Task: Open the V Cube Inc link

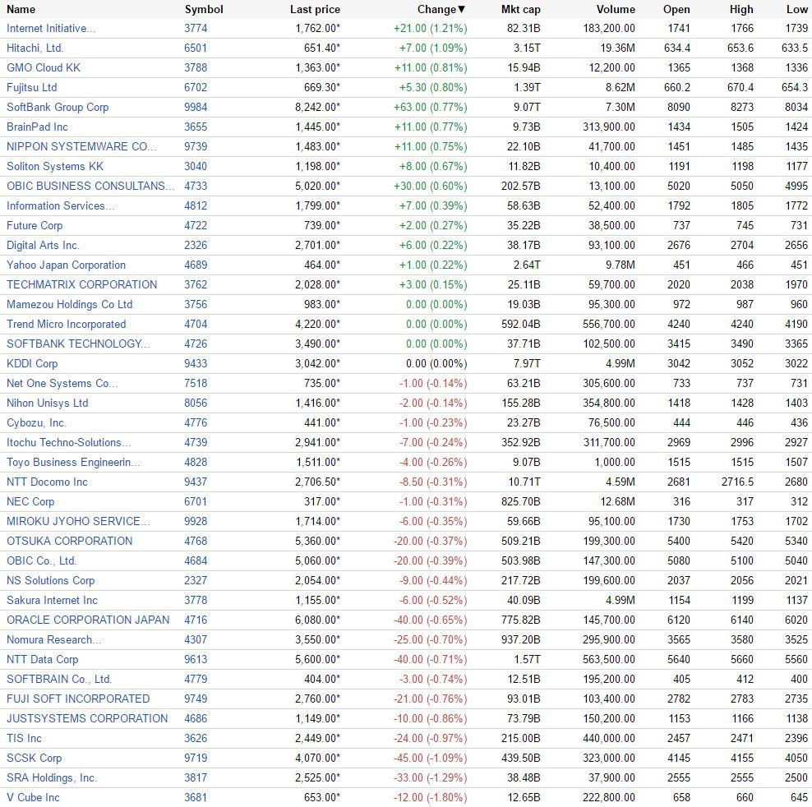Action: [x=33, y=797]
